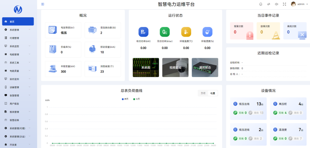Expand 告警管理 sidebar menu
Viewport: 310px width, 148px height.
tap(18, 95)
